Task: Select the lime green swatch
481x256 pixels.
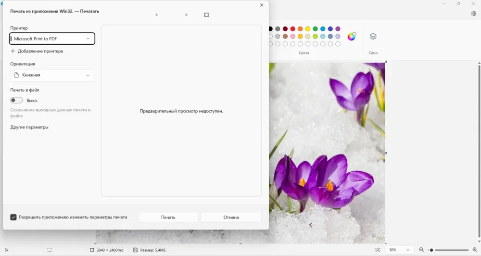Action: click(x=315, y=36)
